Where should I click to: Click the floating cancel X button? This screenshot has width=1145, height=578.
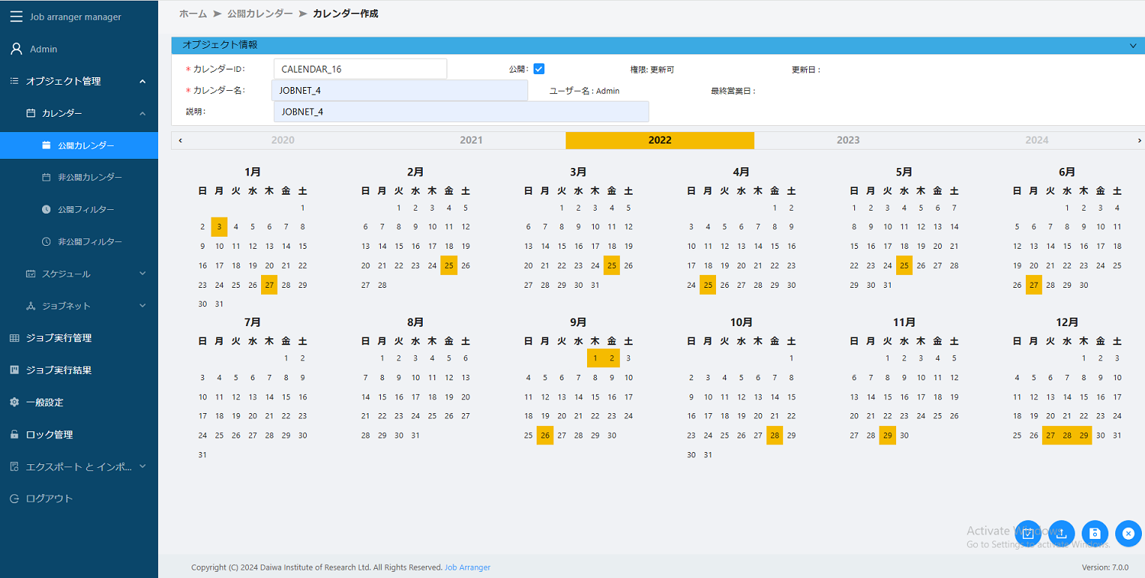[1128, 533]
